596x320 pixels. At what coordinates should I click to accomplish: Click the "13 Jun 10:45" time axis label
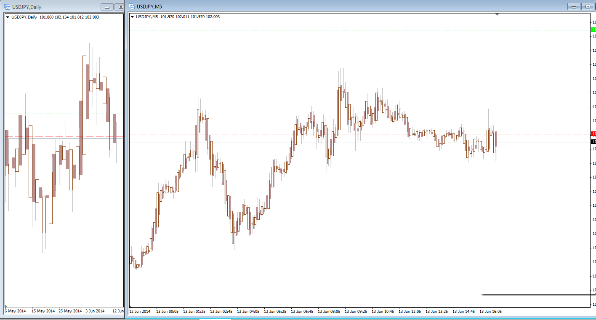(x=383, y=312)
